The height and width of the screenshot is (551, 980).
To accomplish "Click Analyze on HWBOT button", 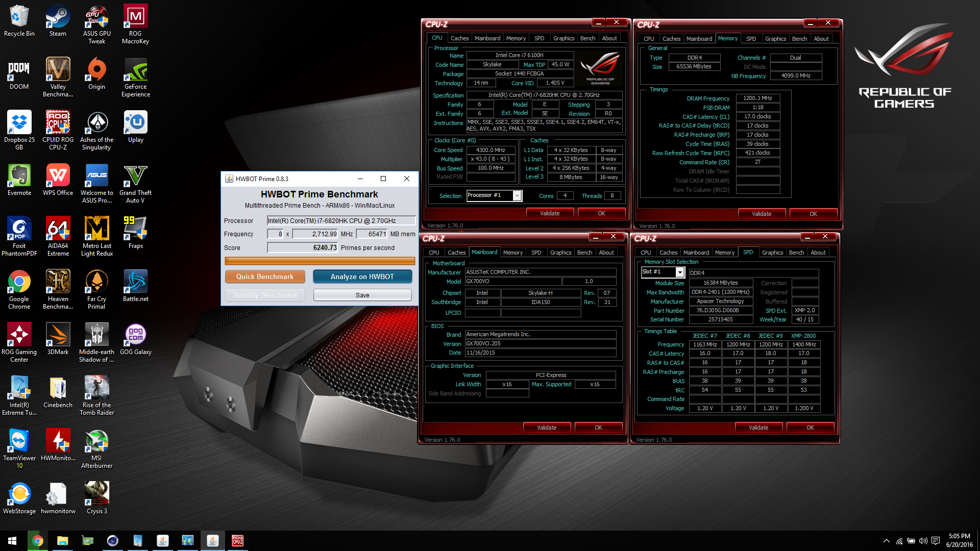I will click(362, 277).
